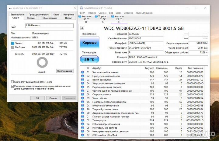
Task: Select the Общие tab
Action: (16, 18)
